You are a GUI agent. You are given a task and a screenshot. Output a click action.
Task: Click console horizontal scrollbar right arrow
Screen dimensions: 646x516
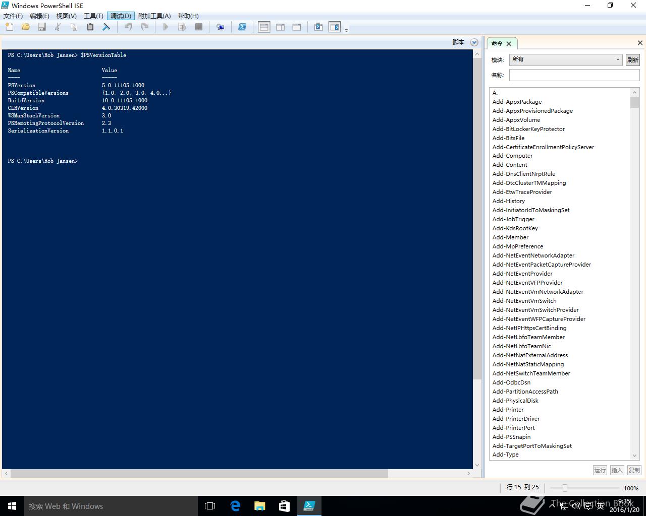point(469,474)
